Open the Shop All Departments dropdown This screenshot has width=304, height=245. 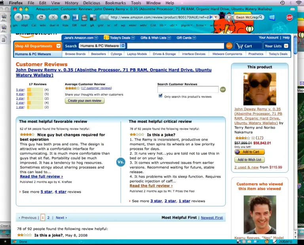coord(58,46)
